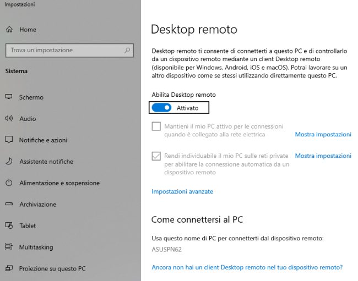Open Impostazioni avanzate link

pyautogui.click(x=182, y=191)
